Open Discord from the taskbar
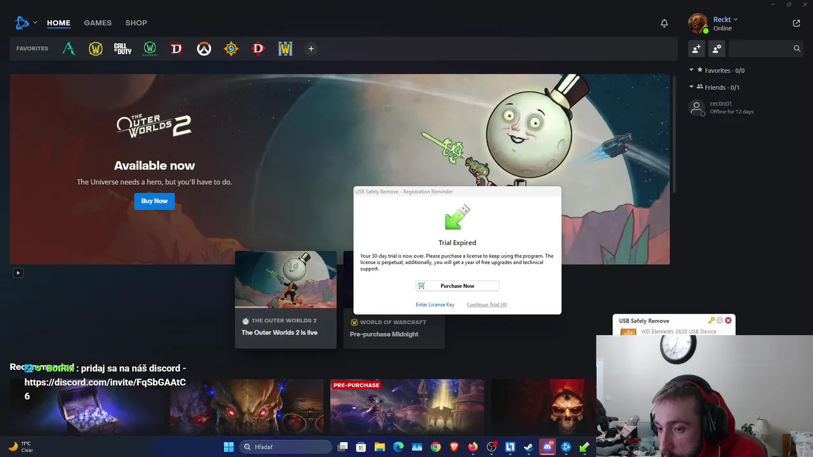The width and height of the screenshot is (813, 457). click(547, 447)
